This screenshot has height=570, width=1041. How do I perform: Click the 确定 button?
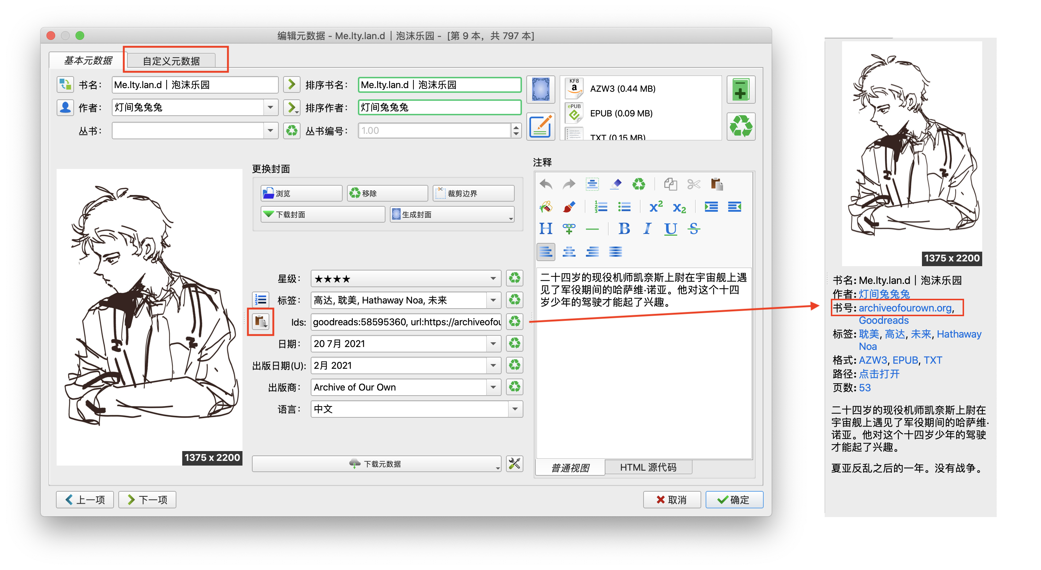pos(734,500)
